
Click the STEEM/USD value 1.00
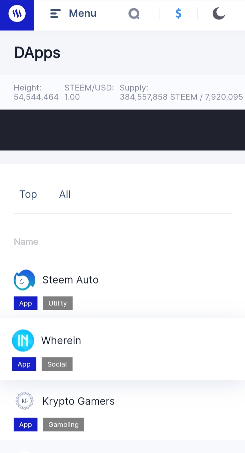[72, 97]
